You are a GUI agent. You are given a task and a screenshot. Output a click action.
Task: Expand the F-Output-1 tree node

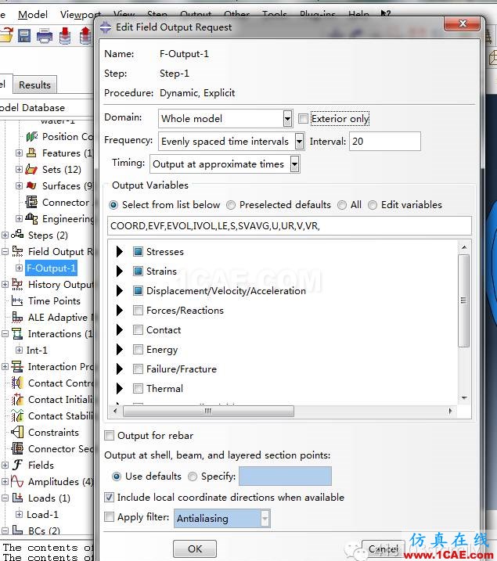point(20,268)
